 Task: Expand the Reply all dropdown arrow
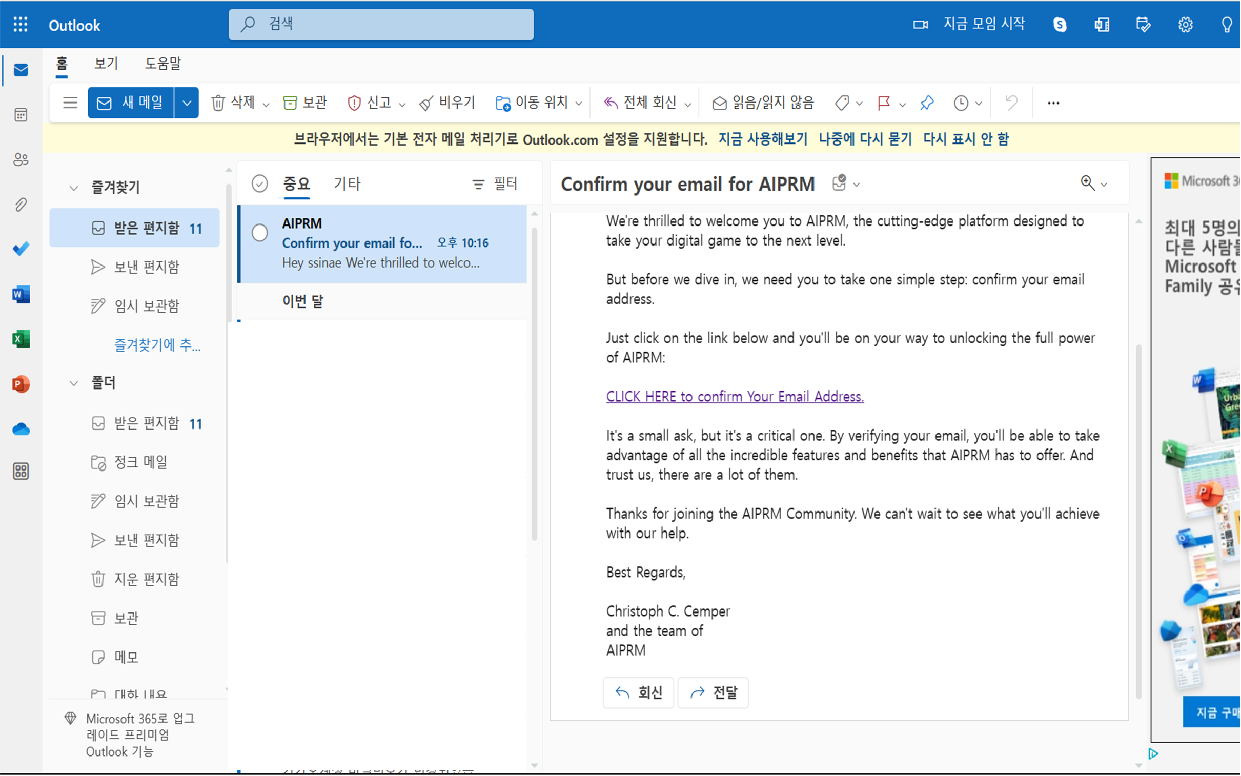point(688,104)
